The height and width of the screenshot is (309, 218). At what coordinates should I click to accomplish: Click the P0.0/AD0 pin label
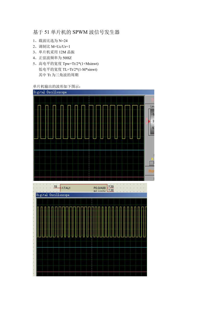pos(100,188)
